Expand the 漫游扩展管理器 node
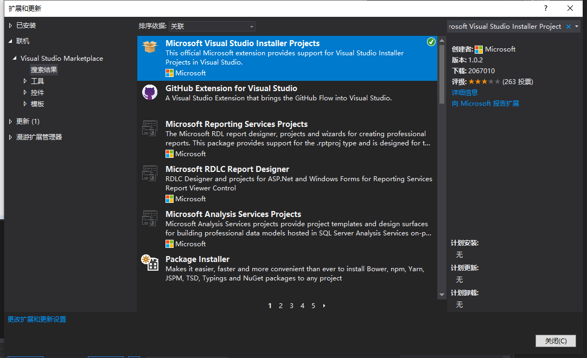The width and height of the screenshot is (587, 358). [x=10, y=137]
